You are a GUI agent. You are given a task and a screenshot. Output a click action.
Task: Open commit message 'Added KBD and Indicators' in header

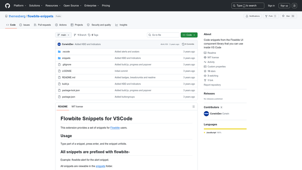point(88,44)
